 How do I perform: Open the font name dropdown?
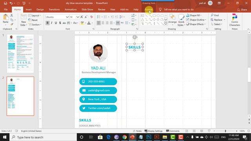67,17
